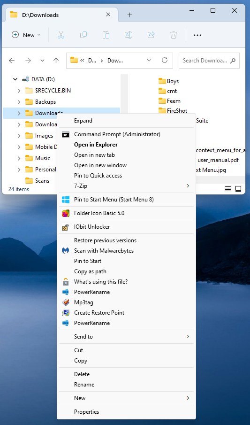The height and width of the screenshot is (425, 250).
Task: Open the New submenu in context menu
Action: point(126,398)
